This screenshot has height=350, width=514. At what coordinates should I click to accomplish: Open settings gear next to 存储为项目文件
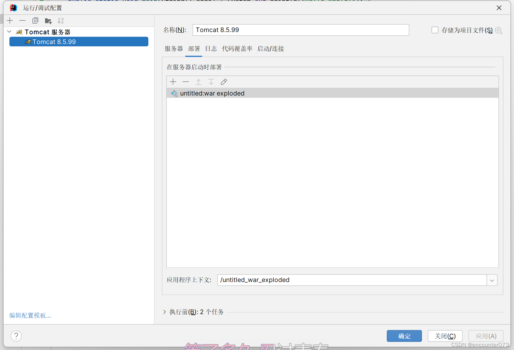point(498,30)
